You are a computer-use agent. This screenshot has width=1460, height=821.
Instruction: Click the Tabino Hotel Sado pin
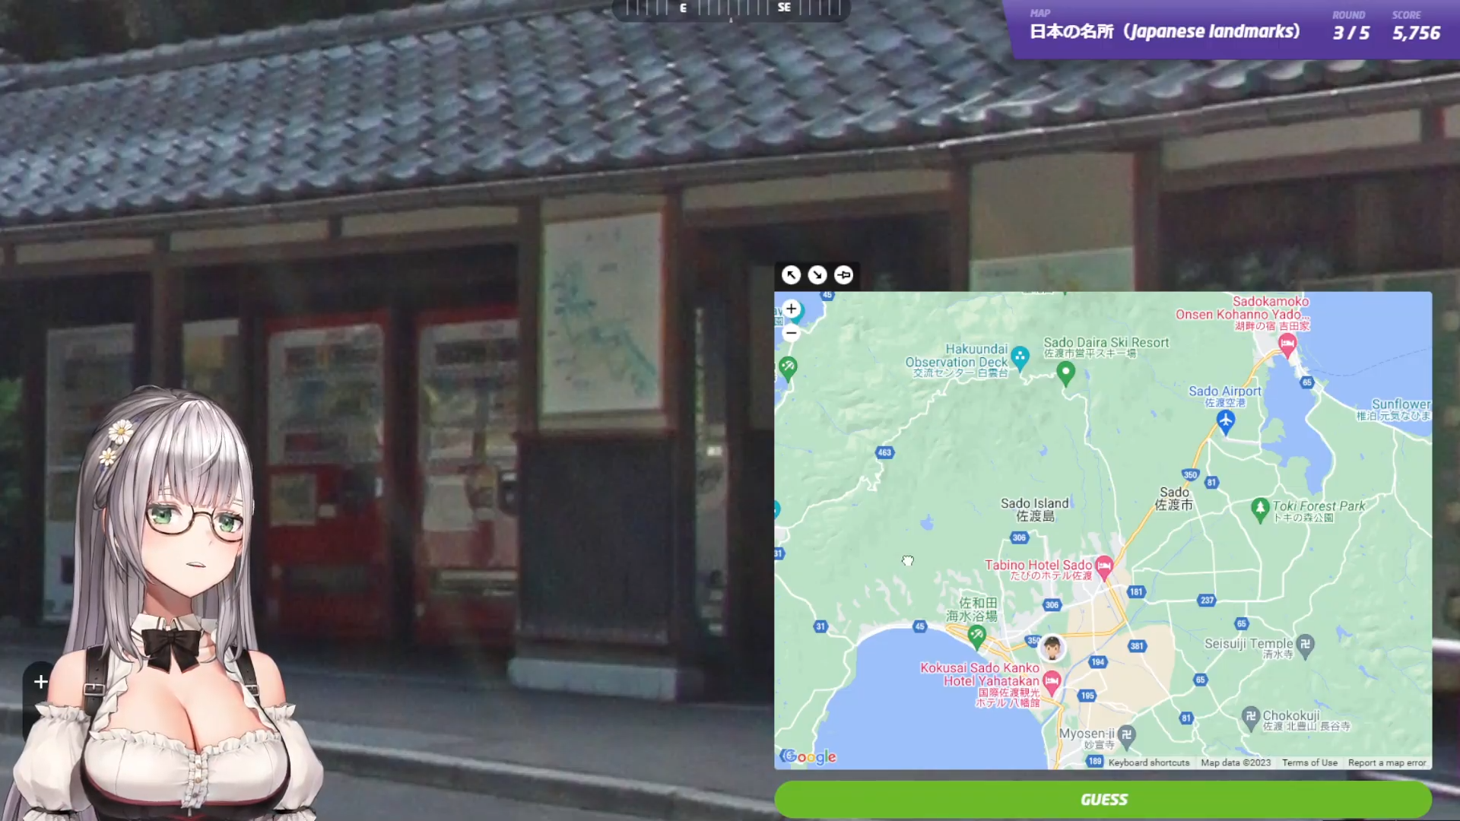(x=1104, y=566)
